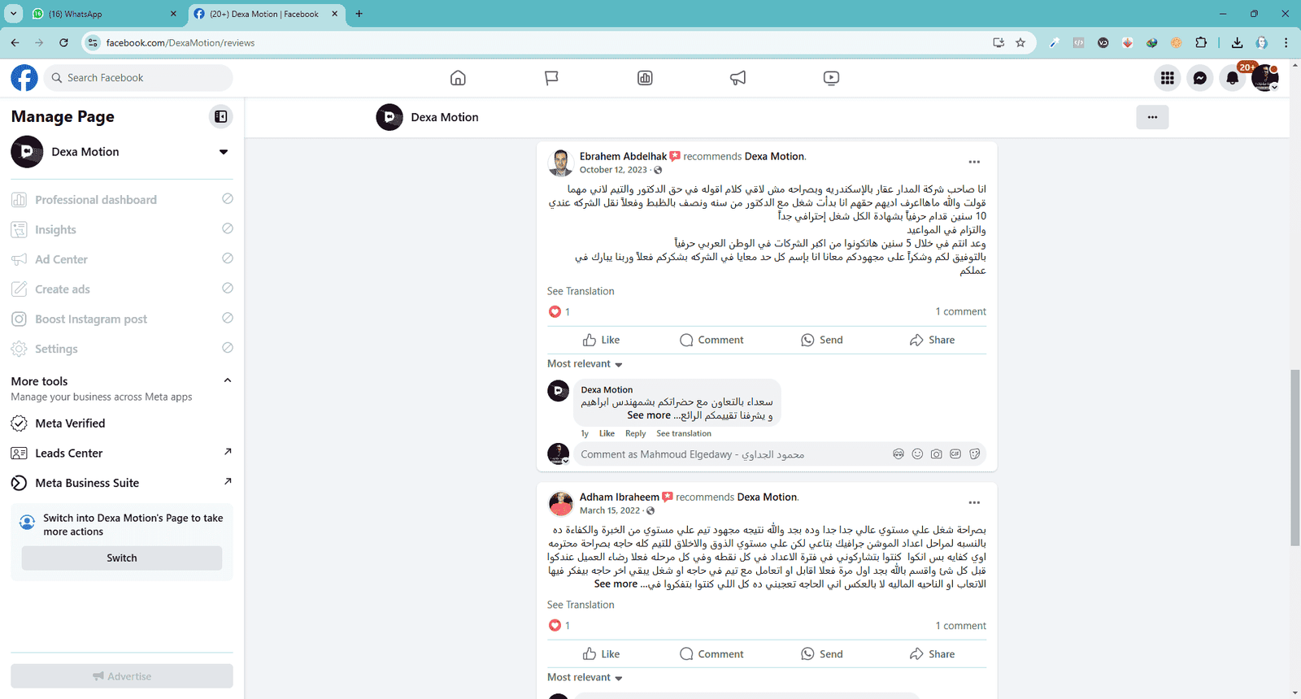Switch commenting identity via avatar beside comment box

pyautogui.click(x=558, y=454)
